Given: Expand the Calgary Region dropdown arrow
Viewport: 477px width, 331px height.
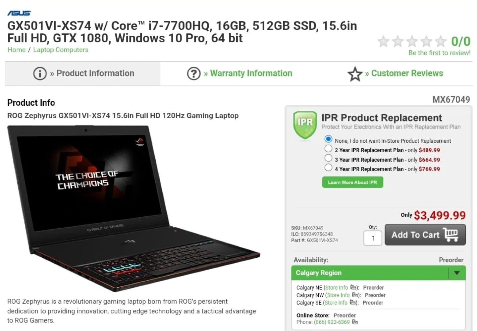Looking at the screenshot, I should click(457, 273).
